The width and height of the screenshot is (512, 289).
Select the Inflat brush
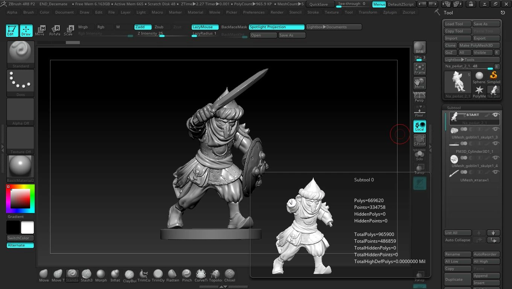pos(115,276)
